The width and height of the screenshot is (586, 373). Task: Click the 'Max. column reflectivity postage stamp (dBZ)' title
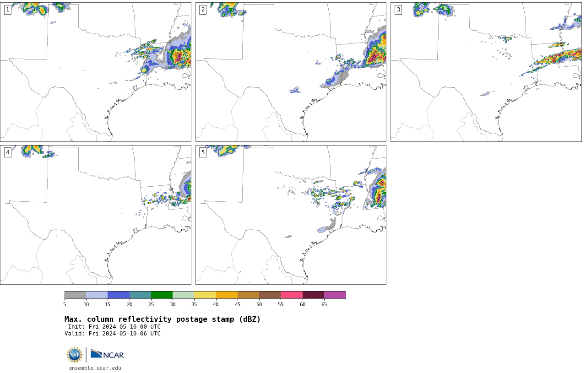163,319
